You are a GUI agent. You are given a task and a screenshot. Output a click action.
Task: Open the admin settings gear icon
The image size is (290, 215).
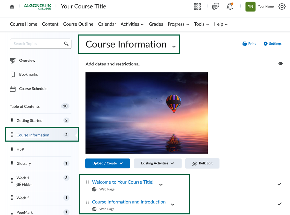pos(282,7)
